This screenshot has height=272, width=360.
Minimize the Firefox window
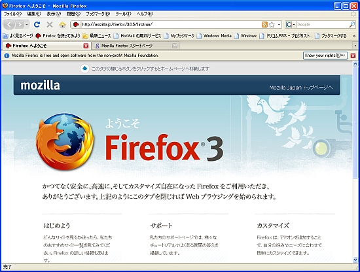coord(338,6)
